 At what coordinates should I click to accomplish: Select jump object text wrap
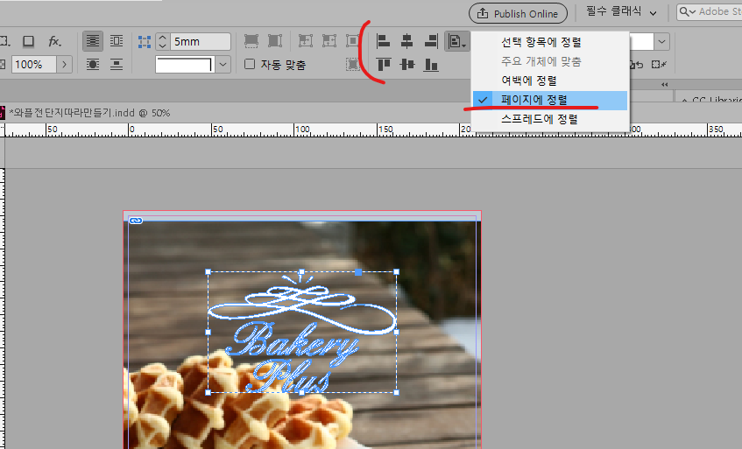116,65
